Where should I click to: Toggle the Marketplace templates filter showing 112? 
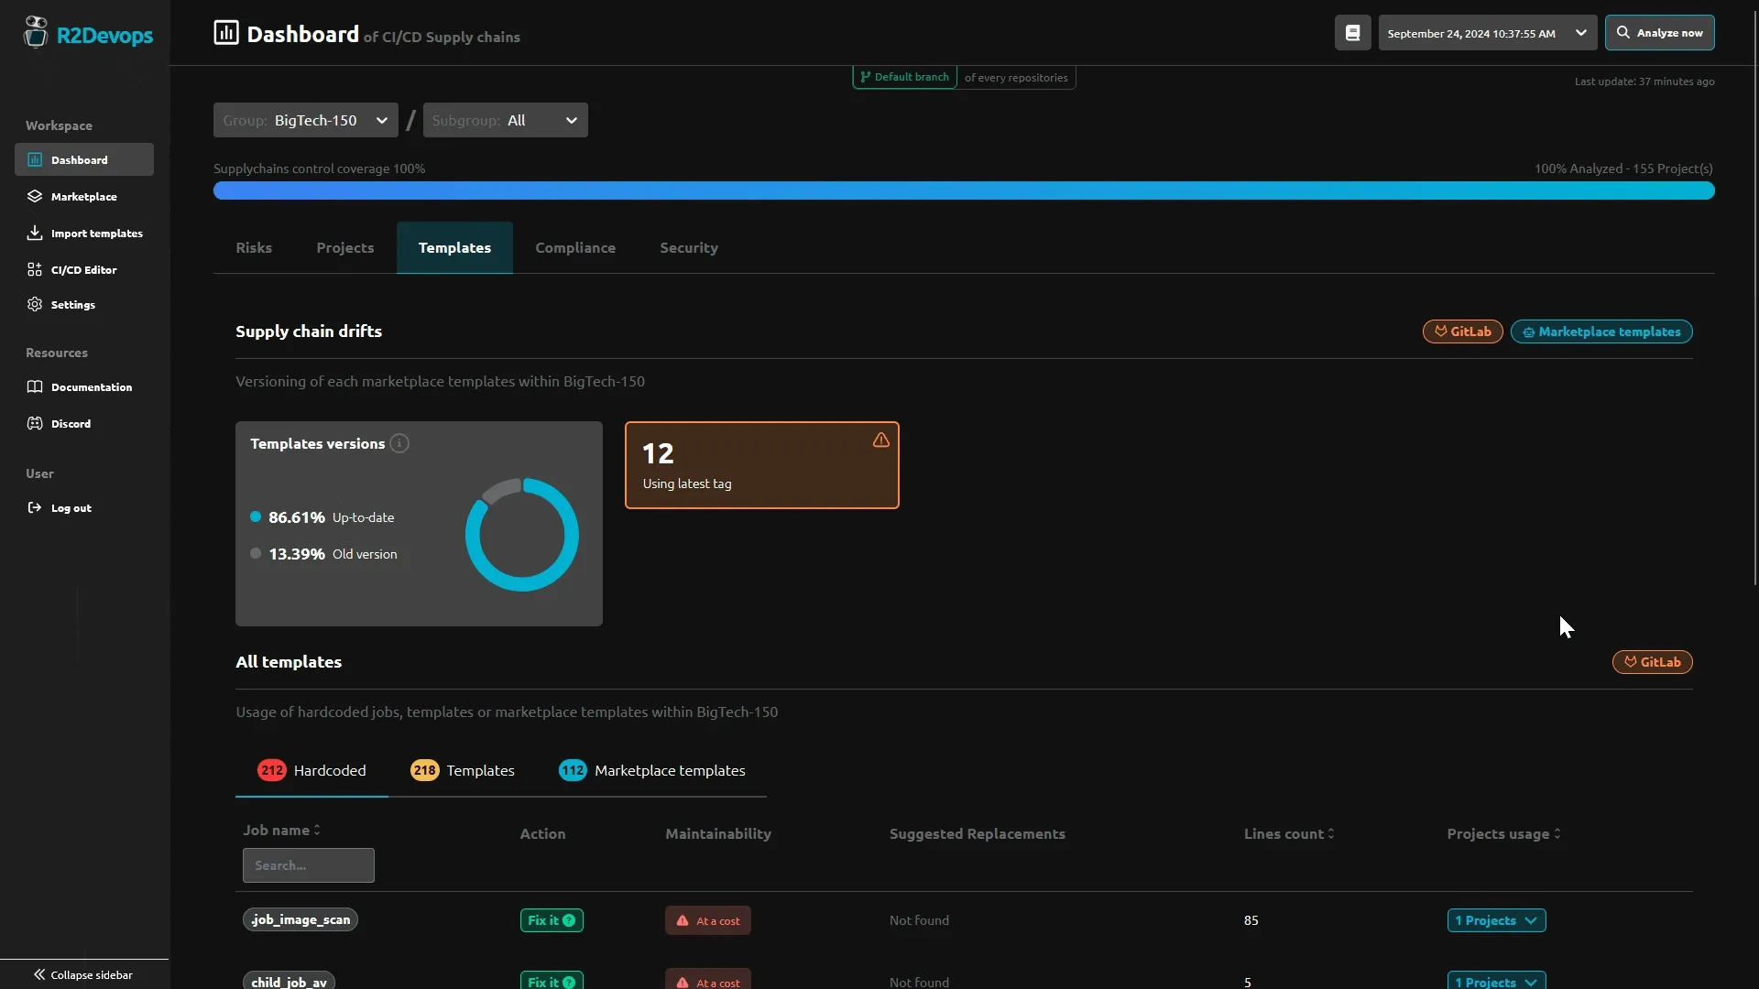coord(652,770)
